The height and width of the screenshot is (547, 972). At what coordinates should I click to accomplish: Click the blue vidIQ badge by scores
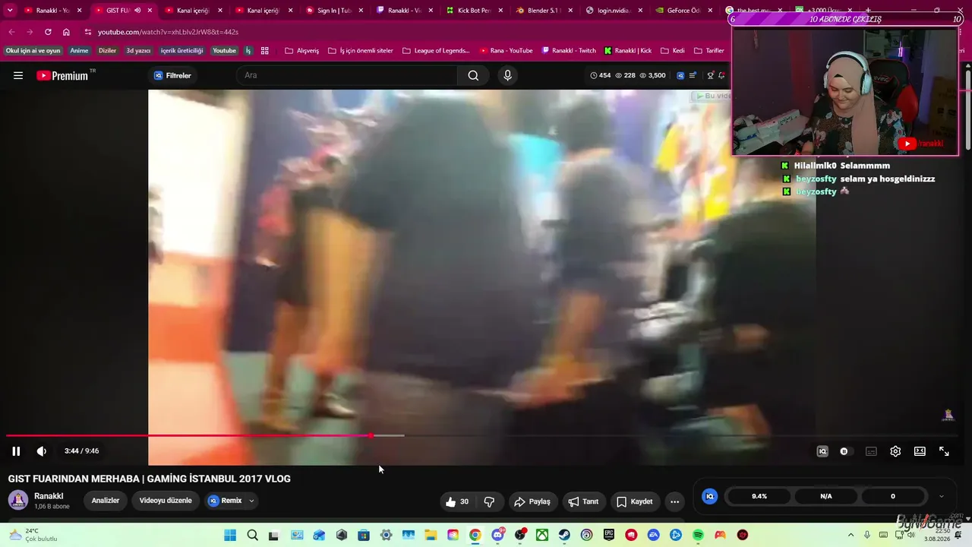(x=710, y=496)
